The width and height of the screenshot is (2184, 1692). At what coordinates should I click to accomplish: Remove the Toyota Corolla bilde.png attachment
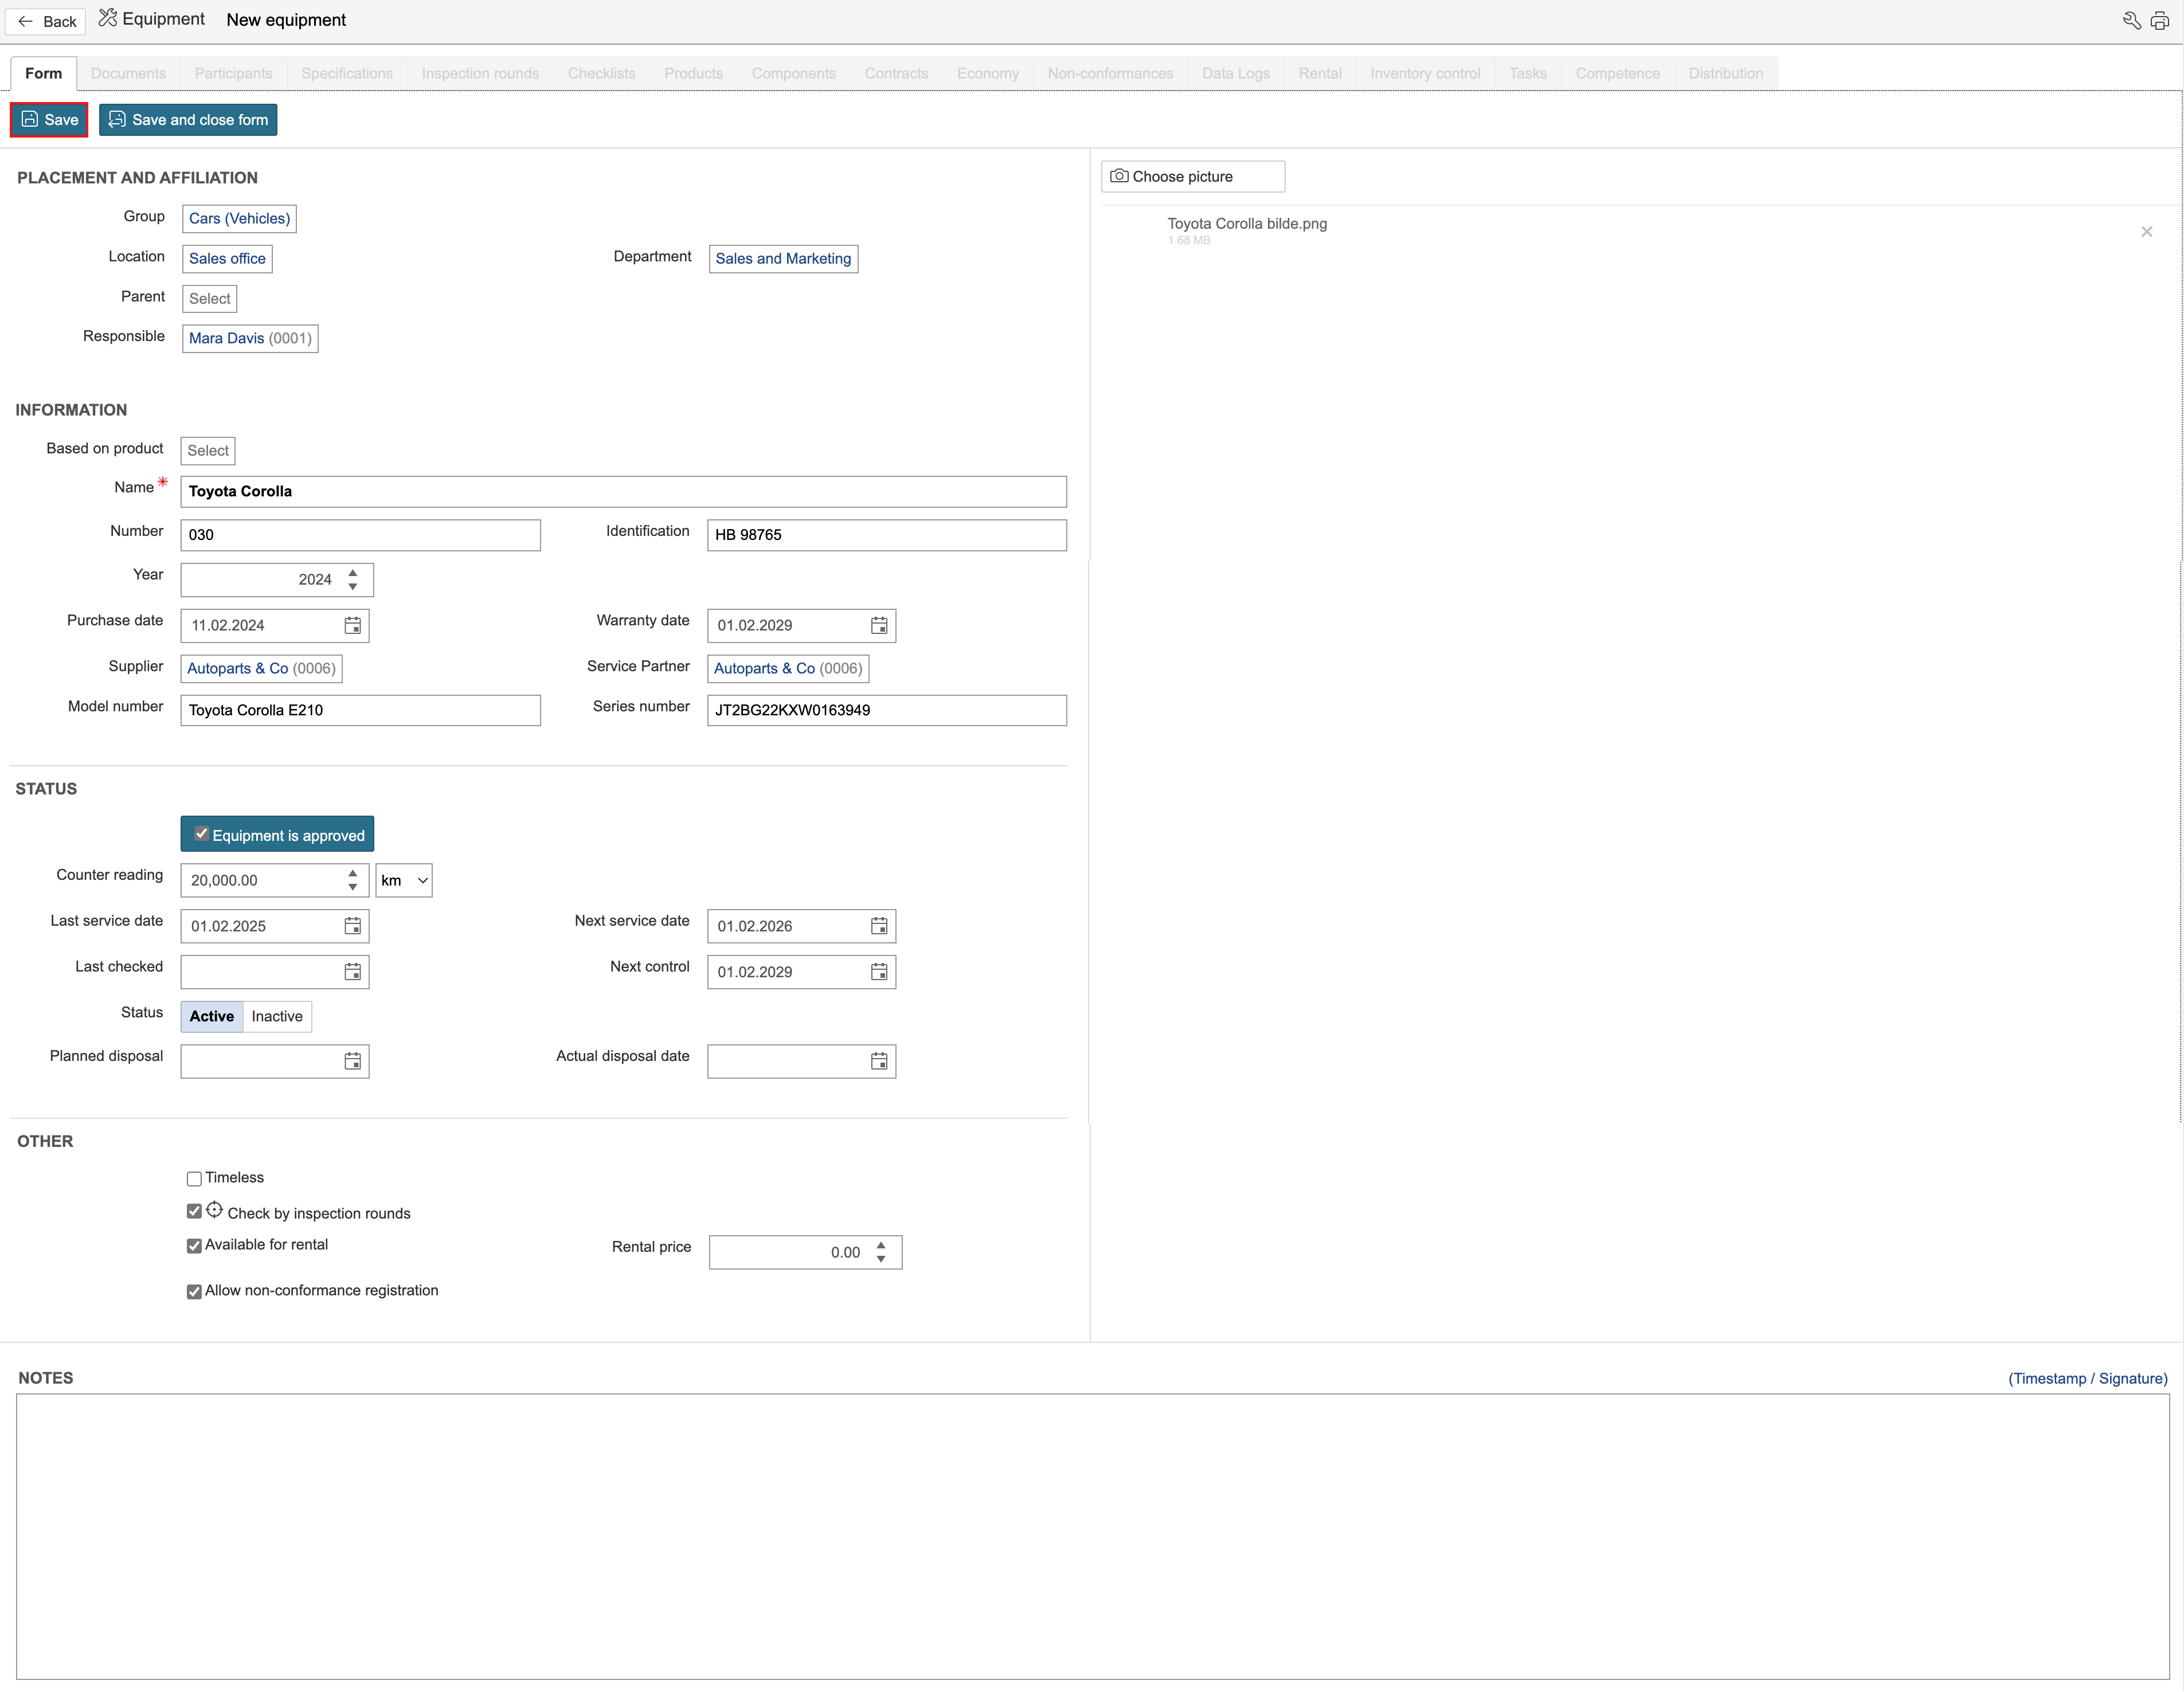(x=2146, y=232)
